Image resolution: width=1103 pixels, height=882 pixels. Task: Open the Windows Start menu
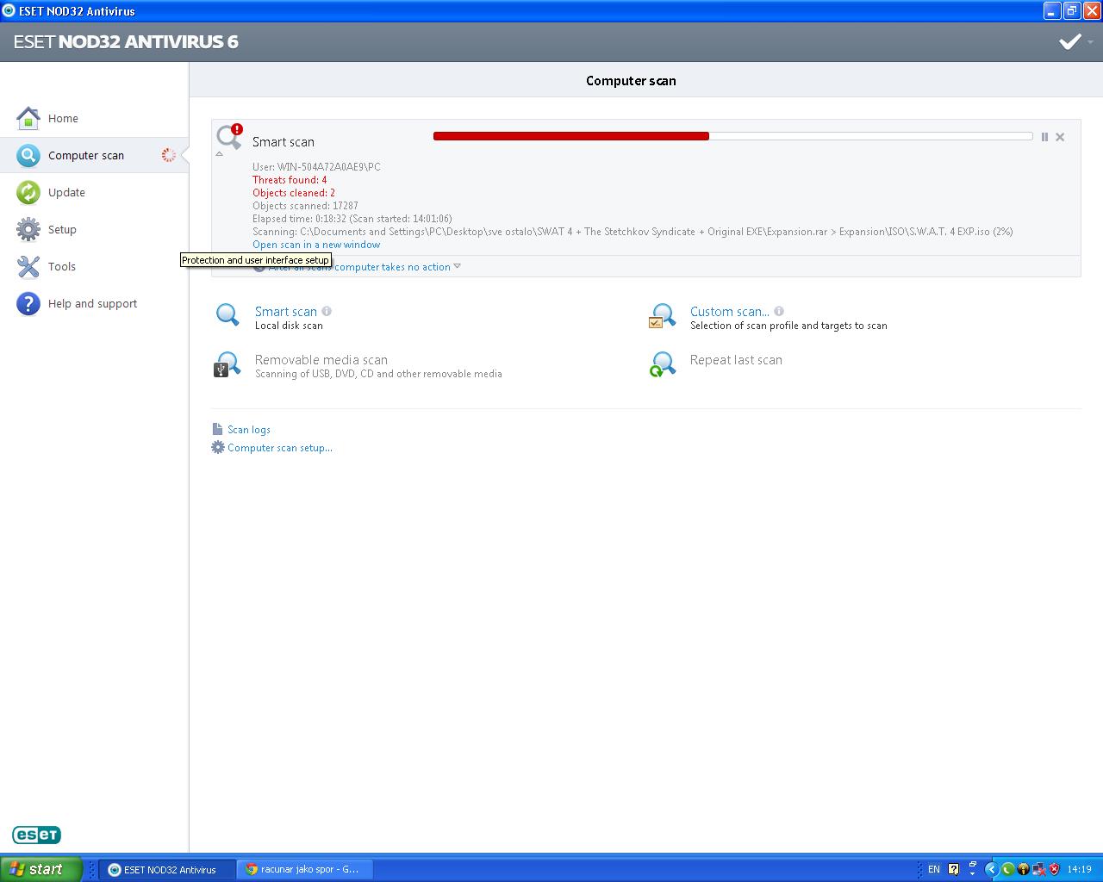click(41, 869)
